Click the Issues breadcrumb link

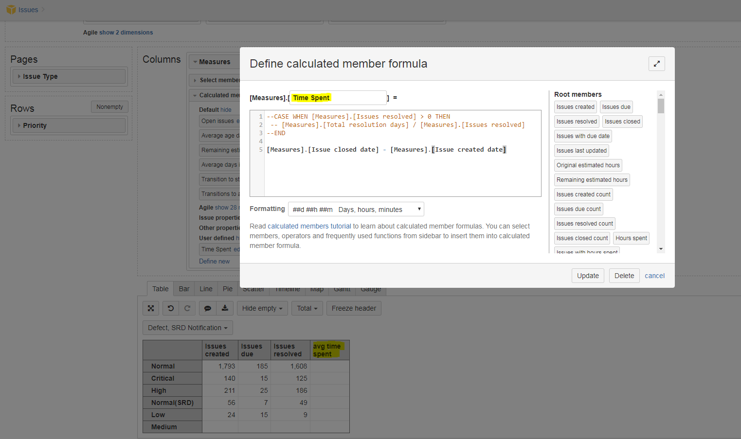[x=28, y=10]
